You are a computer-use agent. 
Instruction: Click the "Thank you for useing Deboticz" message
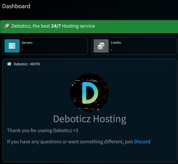[43, 130]
